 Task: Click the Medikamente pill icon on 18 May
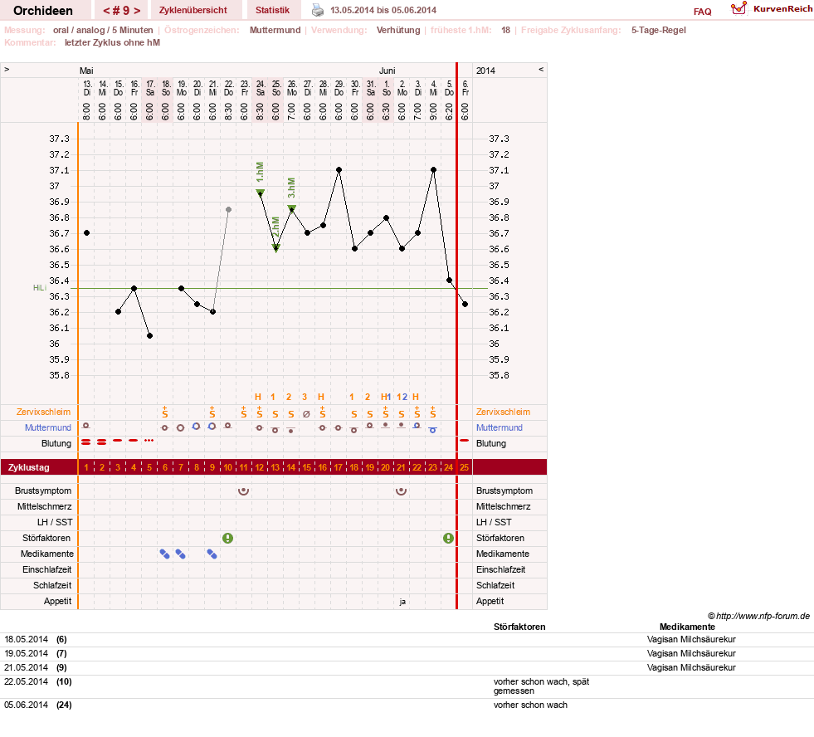pyautogui.click(x=164, y=554)
